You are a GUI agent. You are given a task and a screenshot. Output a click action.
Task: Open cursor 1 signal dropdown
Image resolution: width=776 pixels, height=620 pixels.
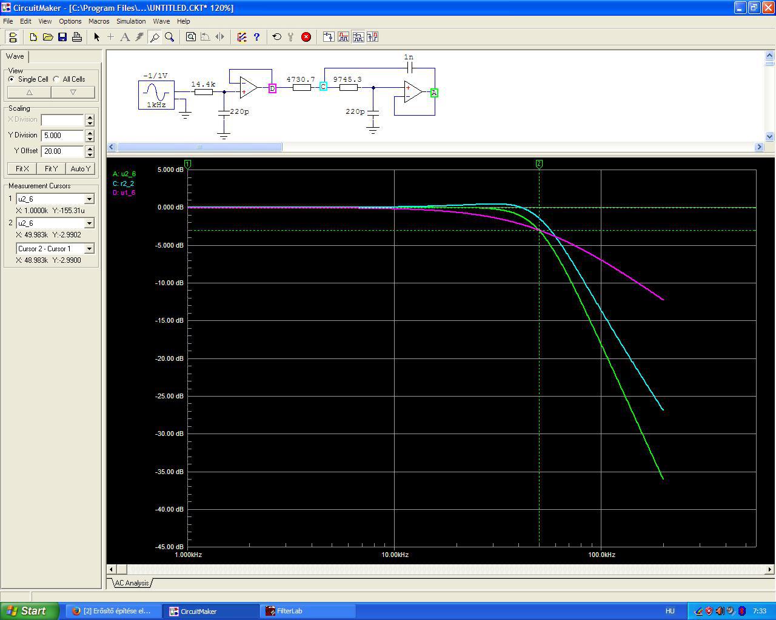pyautogui.click(x=89, y=199)
